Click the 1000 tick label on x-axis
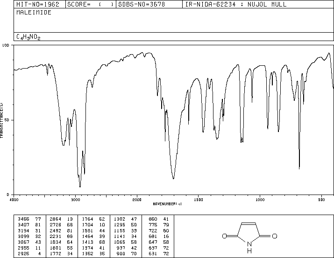The width and height of the screenshot is (334, 258). click(260, 200)
